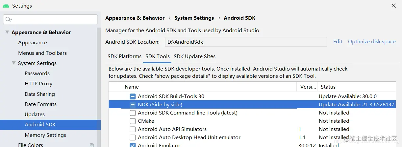Open Date Formats settings
The image size is (402, 147).
40,104
